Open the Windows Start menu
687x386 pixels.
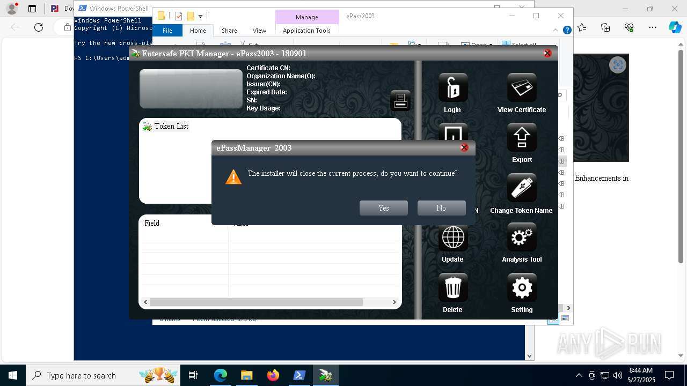[13, 375]
